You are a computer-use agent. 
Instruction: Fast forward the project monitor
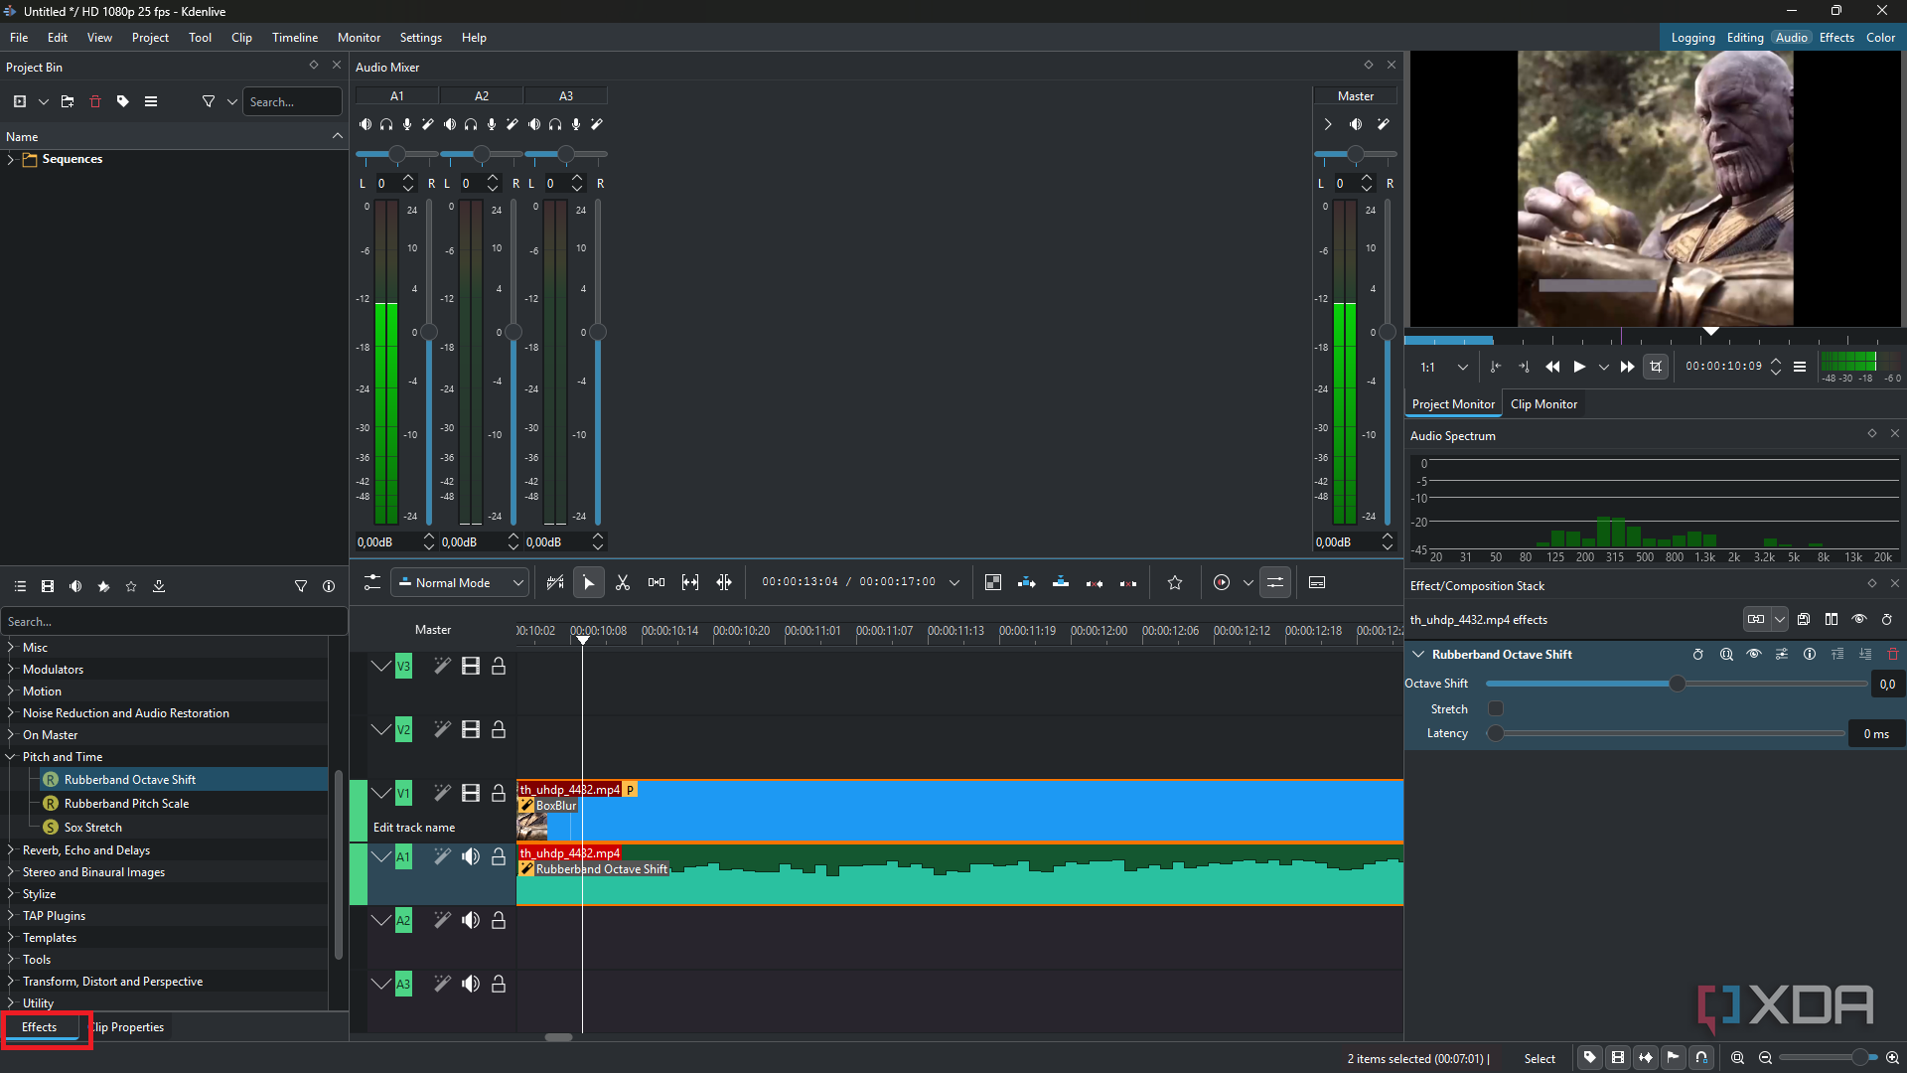point(1627,367)
